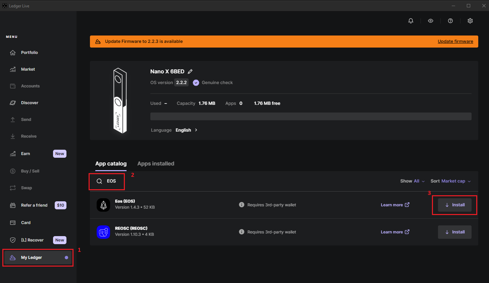The width and height of the screenshot is (489, 283).
Task: Install the Eos (EOS) app
Action: pyautogui.click(x=455, y=205)
